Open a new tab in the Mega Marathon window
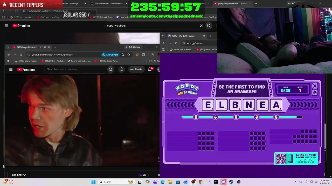Viewport: 332px width, 186px height. pyautogui.click(x=55, y=47)
